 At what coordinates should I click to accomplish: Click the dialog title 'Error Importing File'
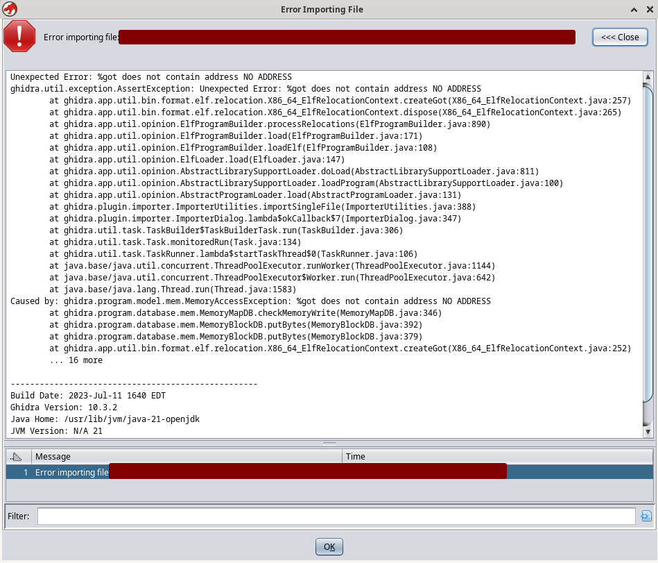coord(322,9)
